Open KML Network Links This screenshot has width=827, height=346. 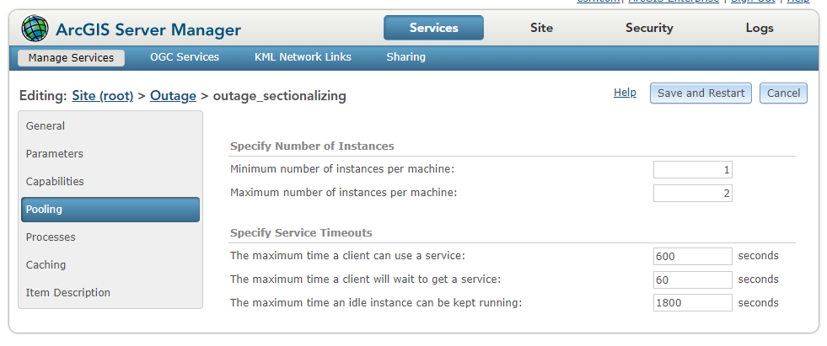303,57
